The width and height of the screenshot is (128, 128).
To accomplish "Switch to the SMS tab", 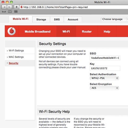I will (57, 19).
